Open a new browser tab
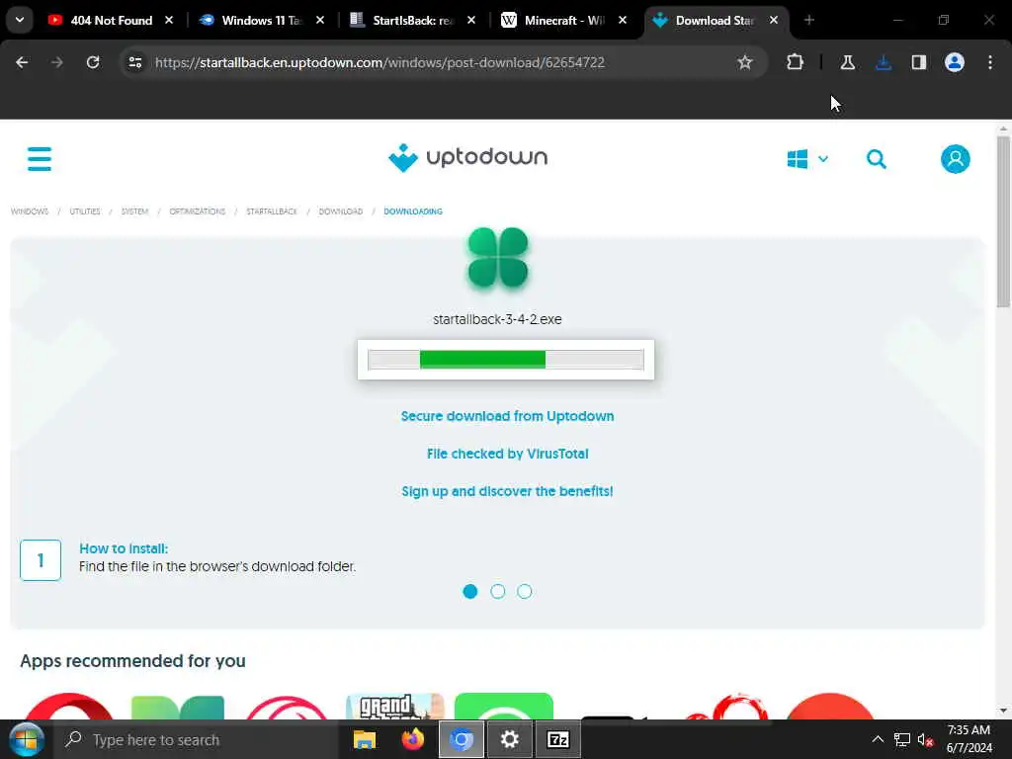This screenshot has width=1012, height=759. pyautogui.click(x=809, y=20)
